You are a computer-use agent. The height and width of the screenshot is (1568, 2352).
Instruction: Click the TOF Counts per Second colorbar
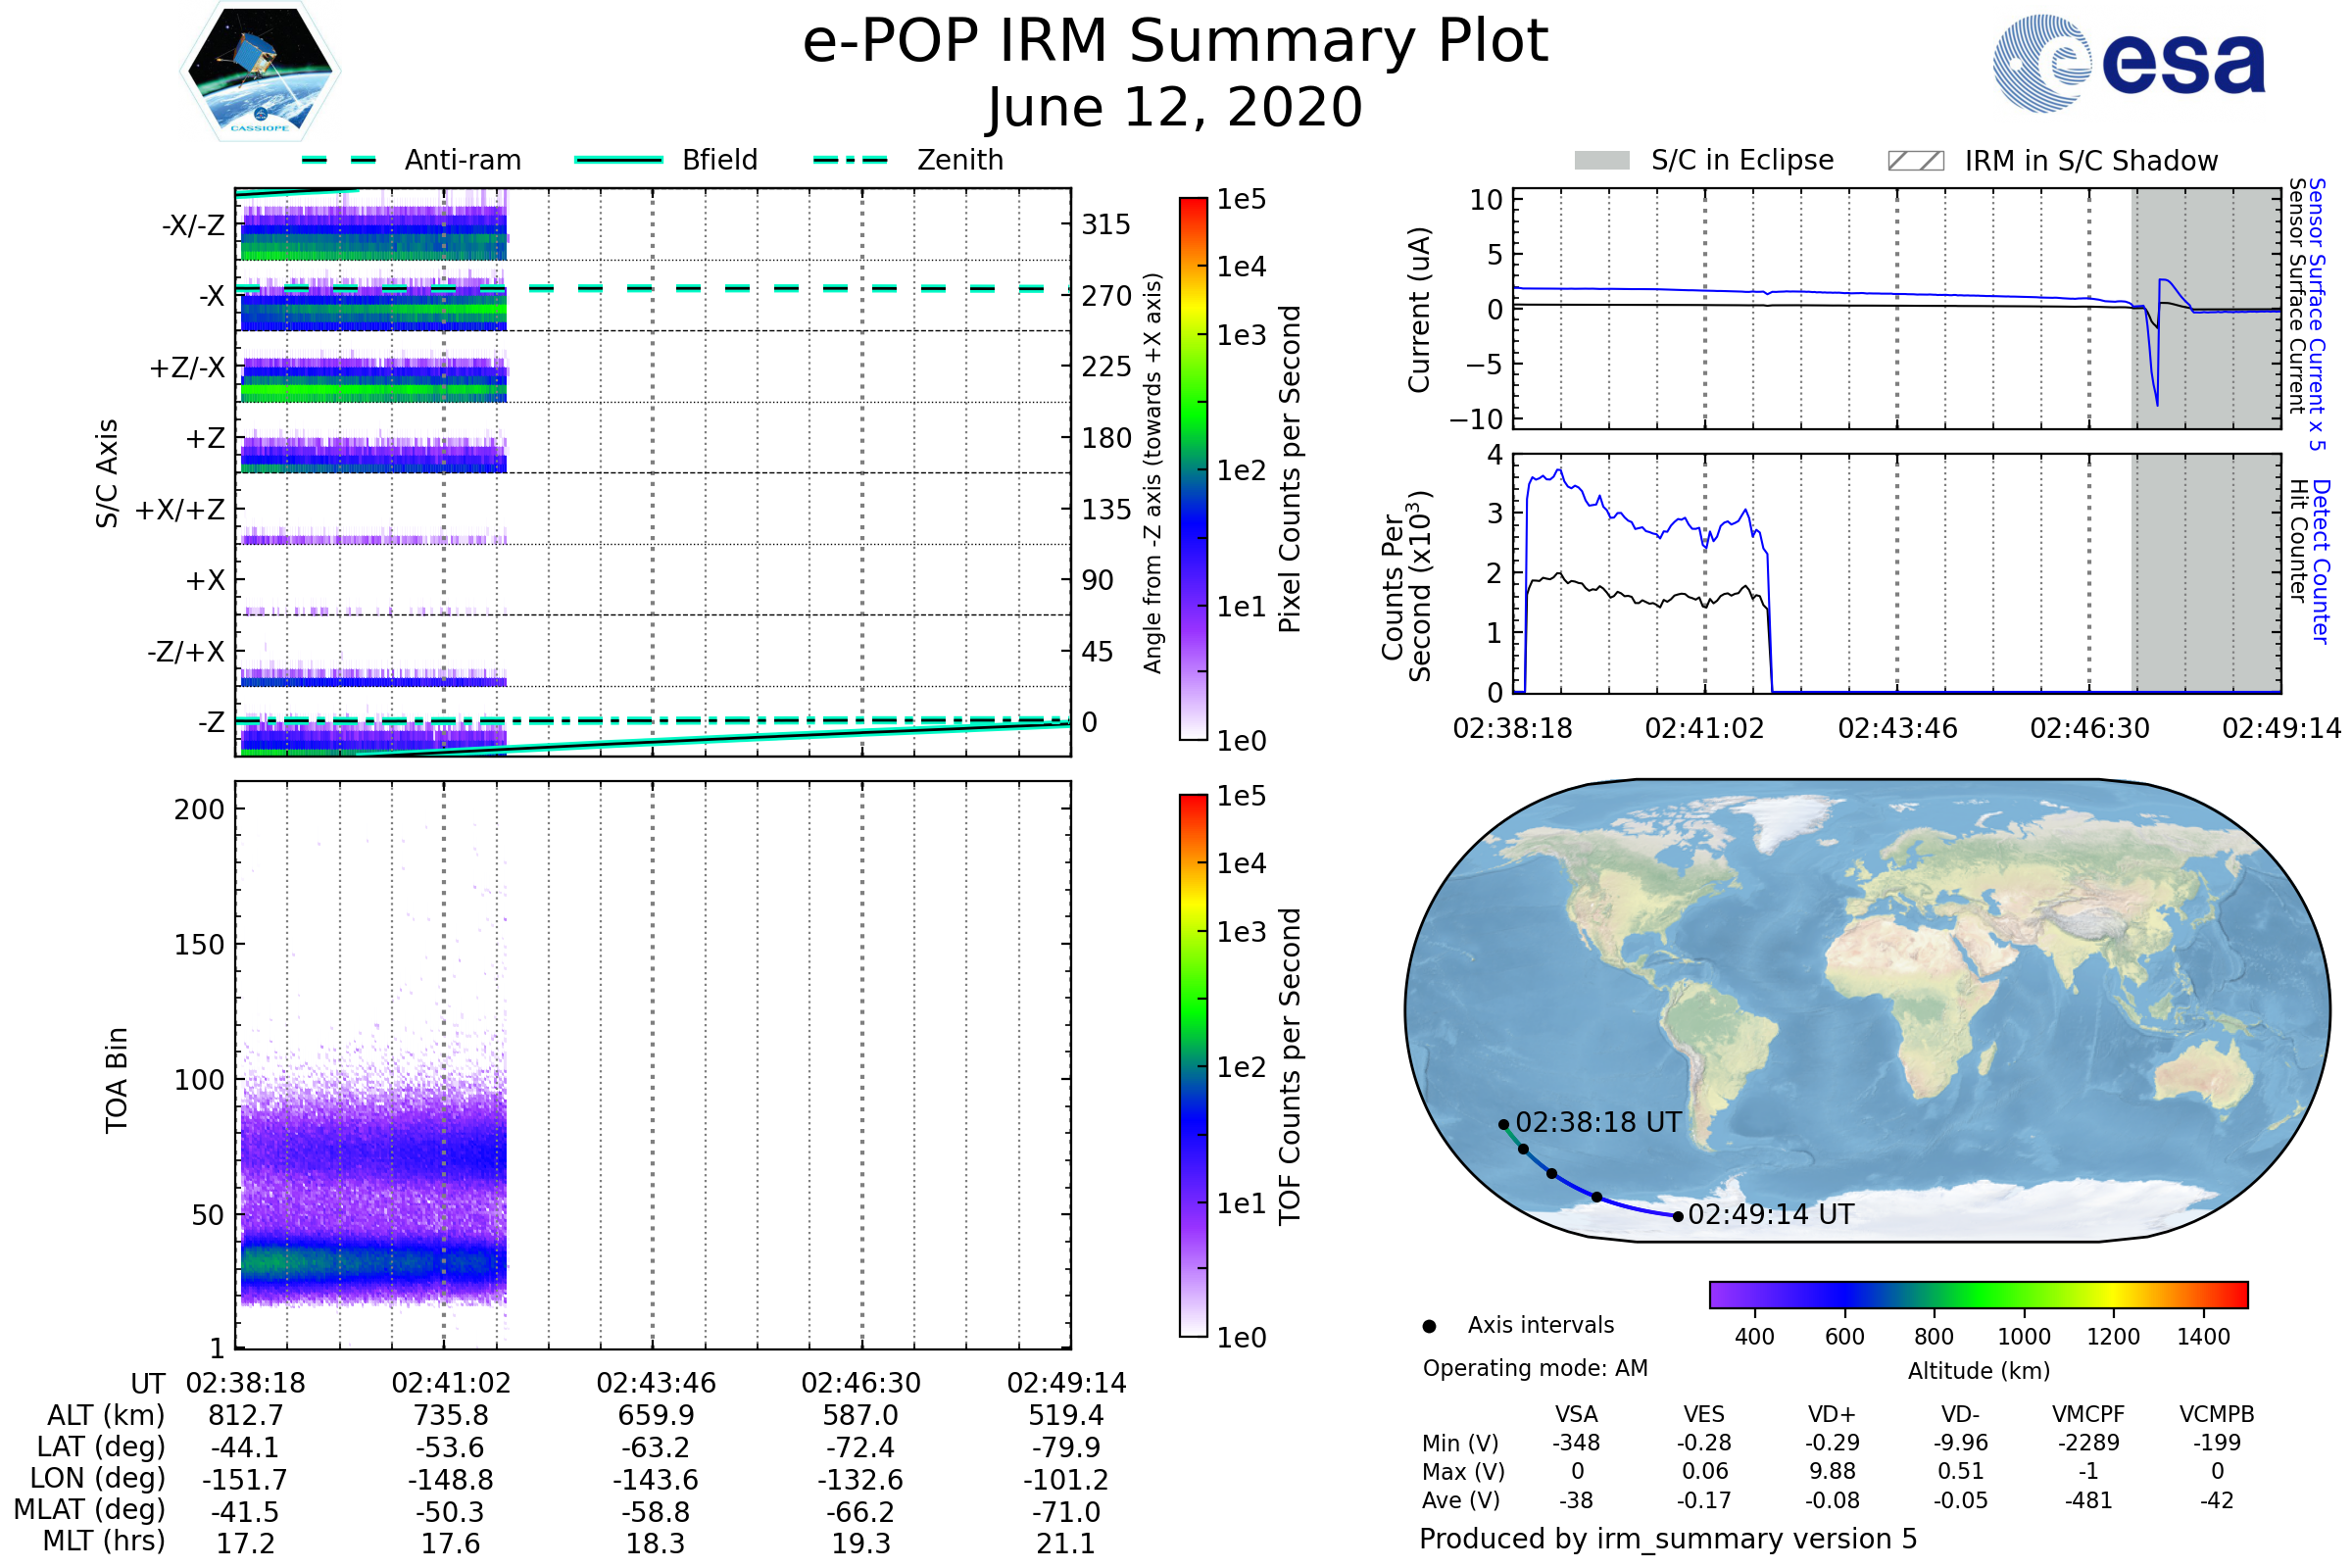click(1193, 1065)
